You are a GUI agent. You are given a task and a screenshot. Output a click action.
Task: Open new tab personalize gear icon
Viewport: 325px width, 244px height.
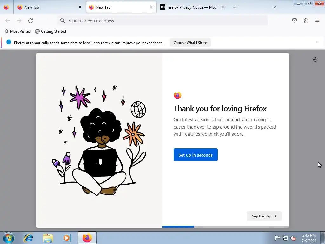(315, 59)
